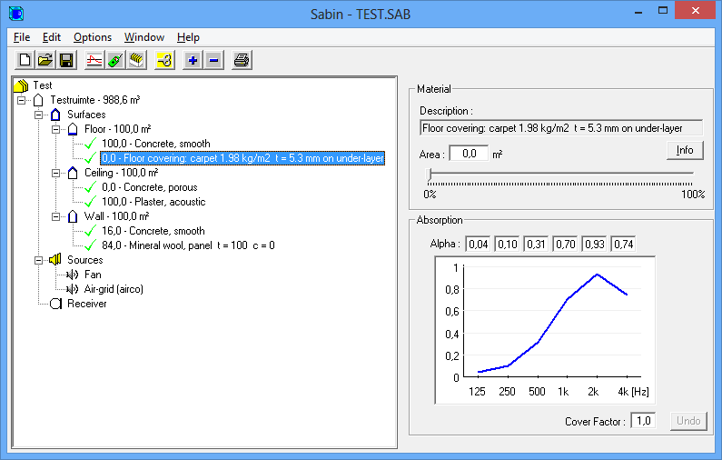The height and width of the screenshot is (460, 722).
Task: Collapse the Wall tree node
Action: click(55, 216)
